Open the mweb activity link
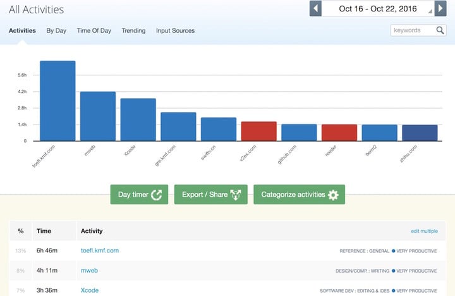455x296 pixels. tap(89, 271)
